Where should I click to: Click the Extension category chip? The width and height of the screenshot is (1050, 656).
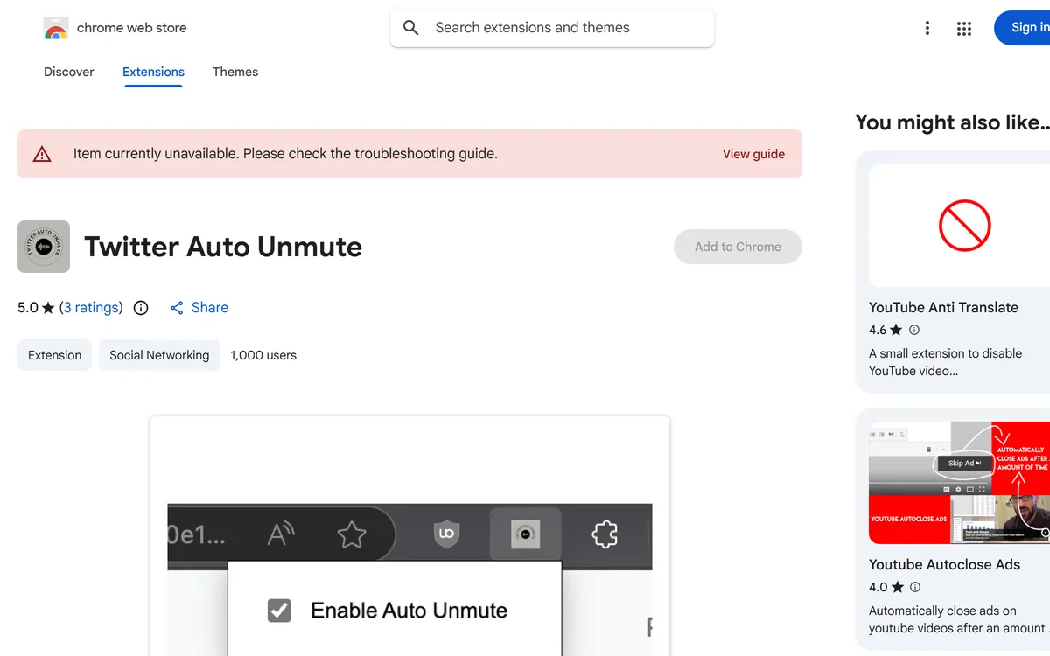[54, 355]
